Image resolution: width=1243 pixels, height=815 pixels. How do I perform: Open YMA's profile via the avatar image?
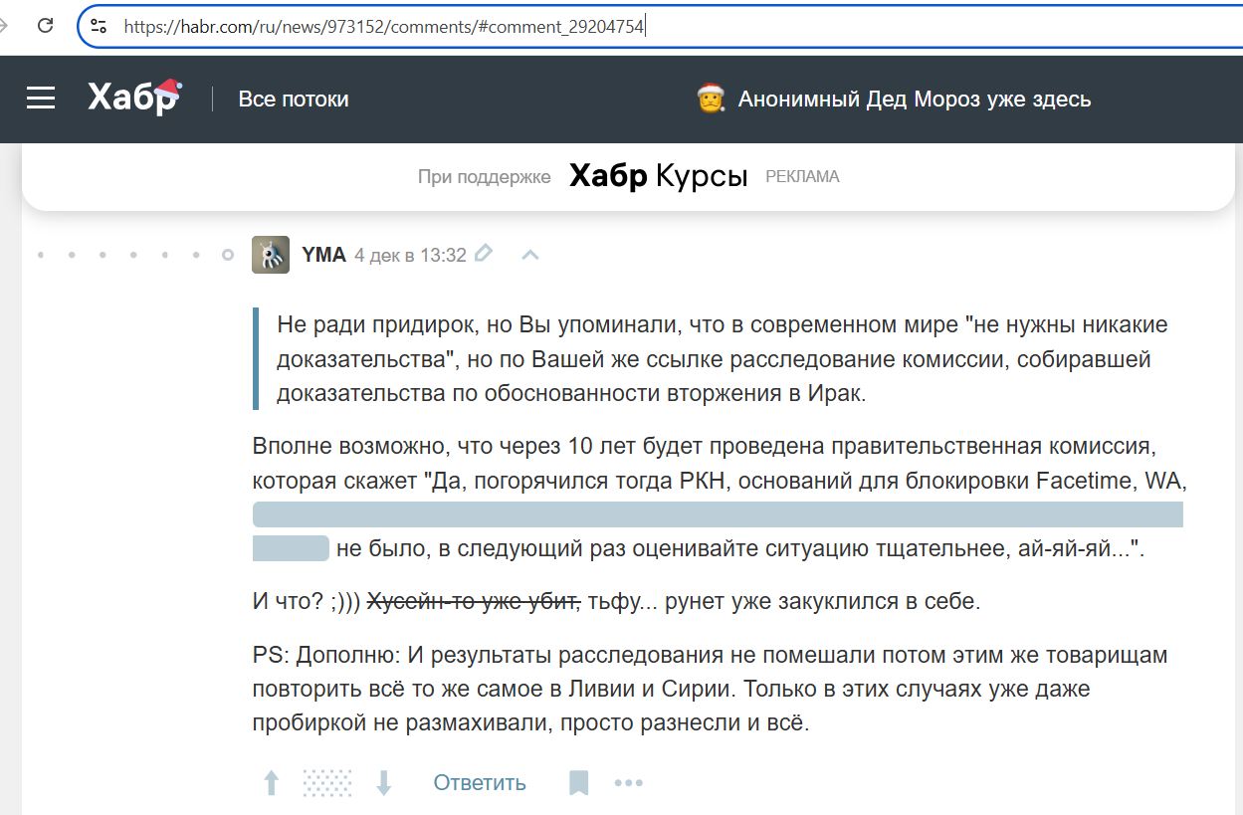tap(270, 255)
